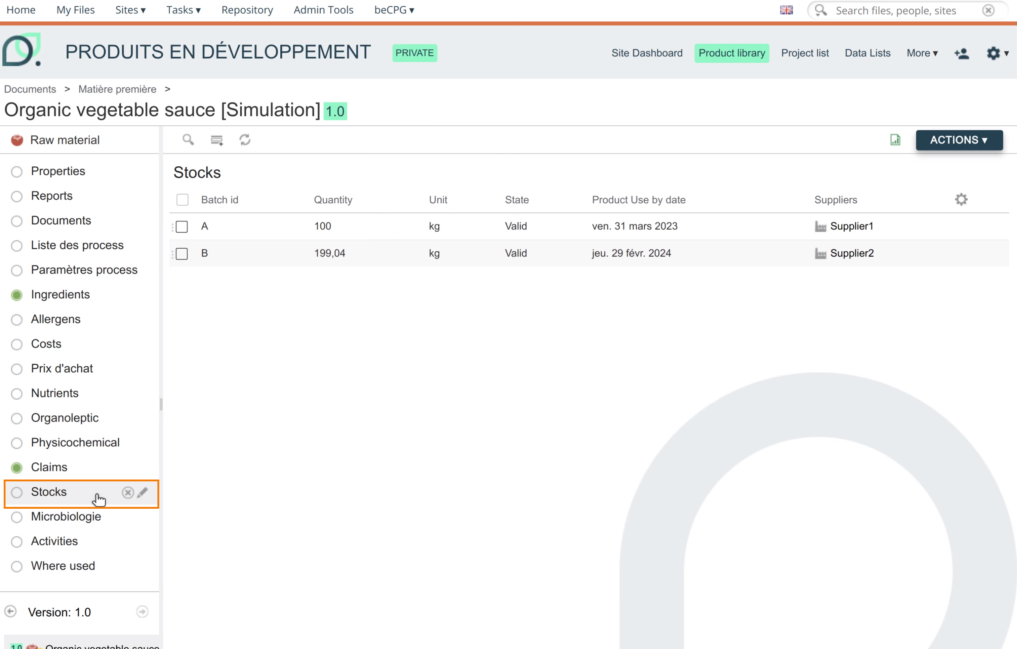Click the drag handle for batch B row
Screen dimensions: 1017x649
click(x=172, y=254)
